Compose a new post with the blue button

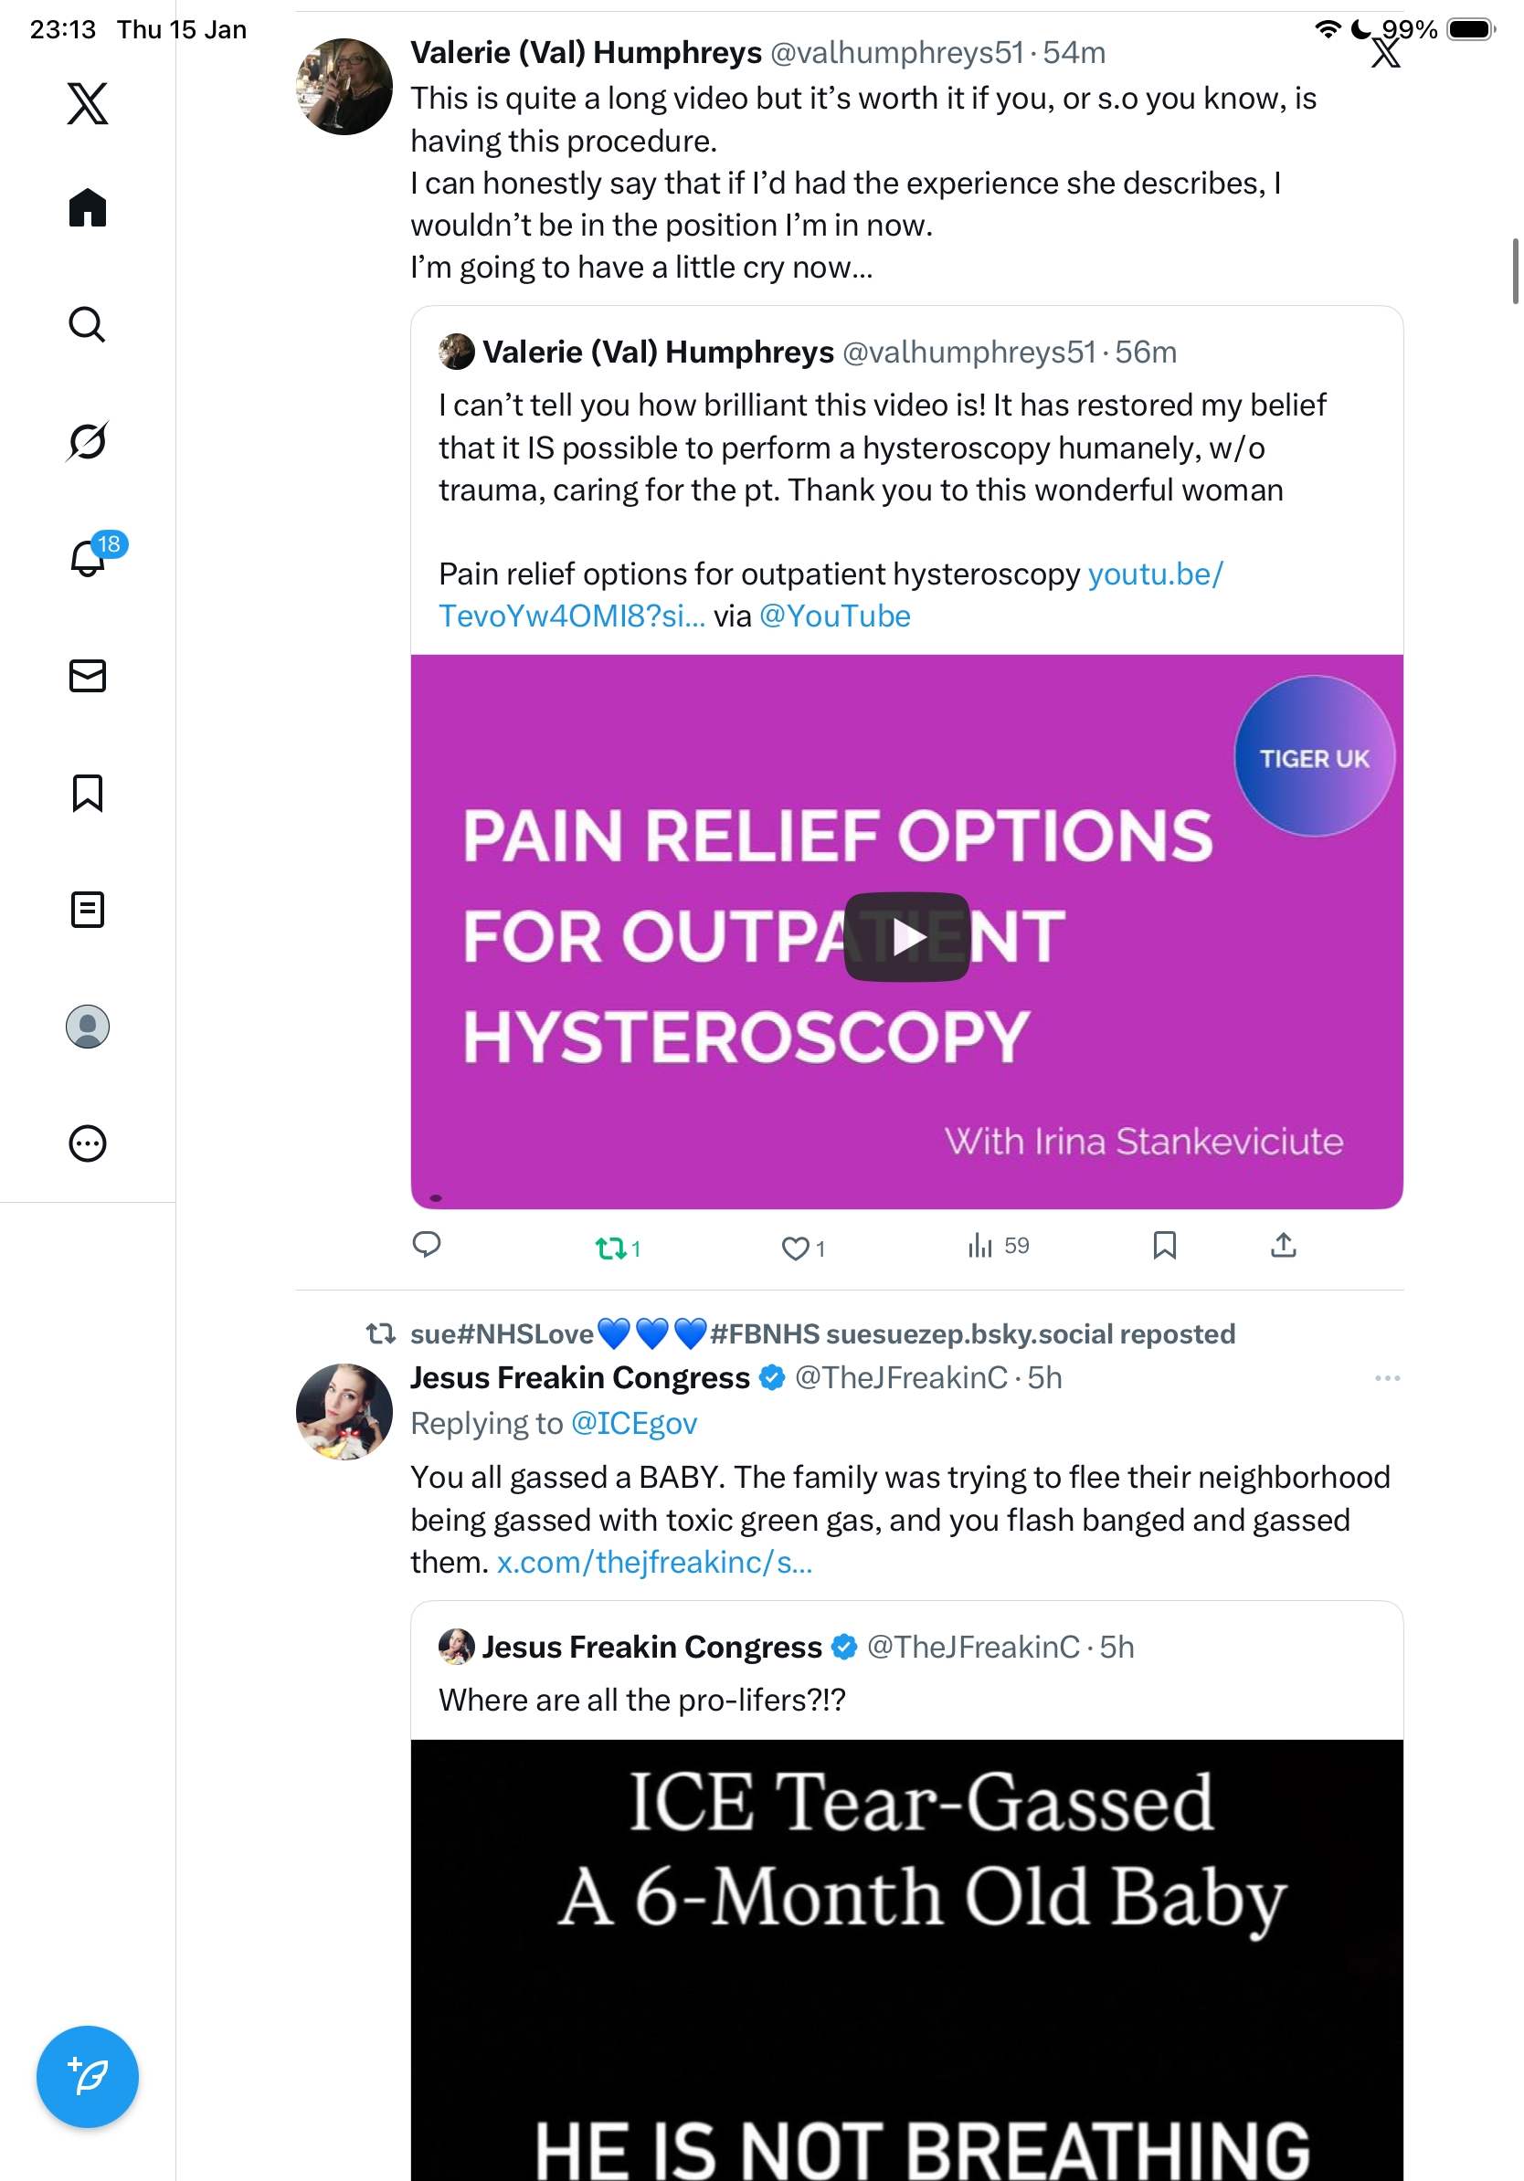(x=88, y=2077)
